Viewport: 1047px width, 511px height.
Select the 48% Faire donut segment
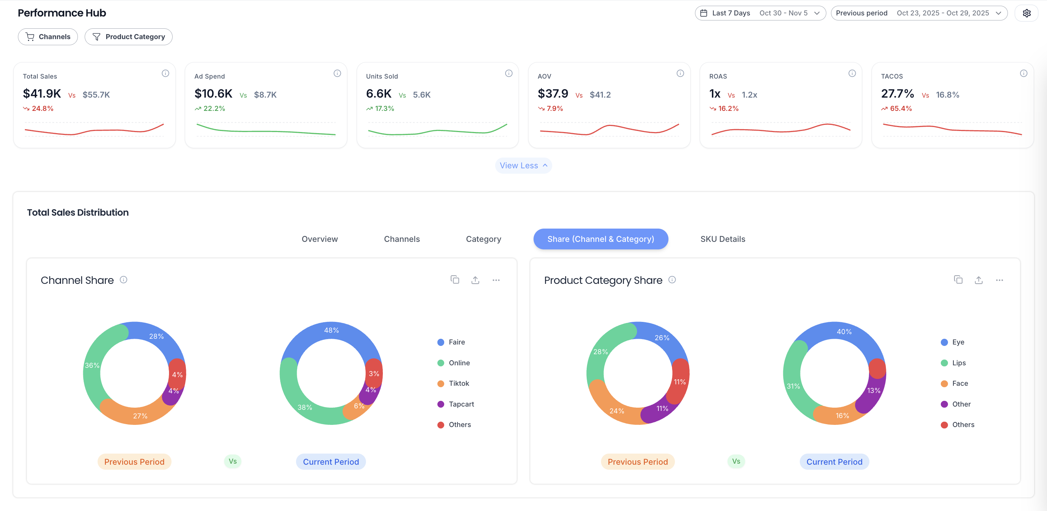pos(330,330)
